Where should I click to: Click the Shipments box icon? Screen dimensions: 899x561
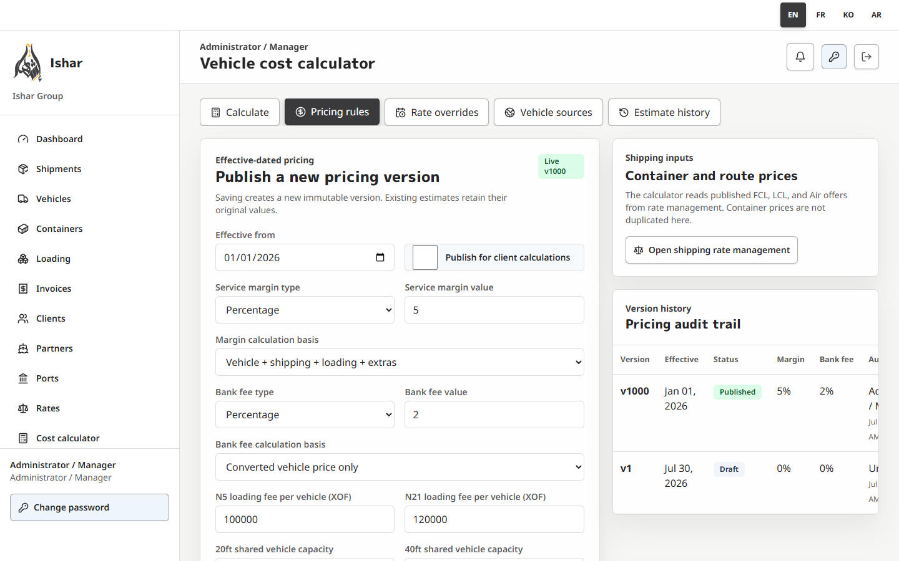(x=23, y=169)
